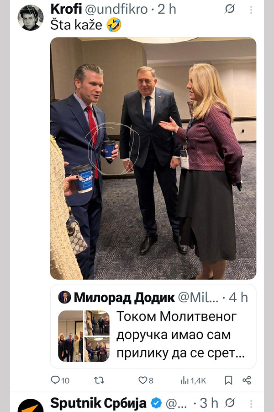Image resolution: width=274 pixels, height=412 pixels.
Task: Bookmark this tweet
Action: pos(228,380)
